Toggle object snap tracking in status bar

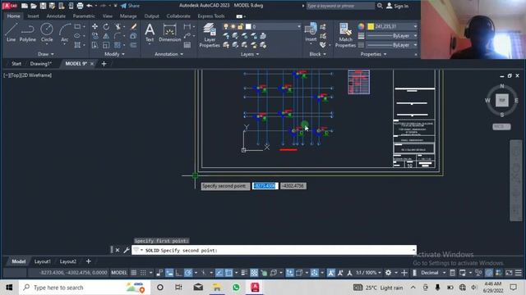pos(219,273)
